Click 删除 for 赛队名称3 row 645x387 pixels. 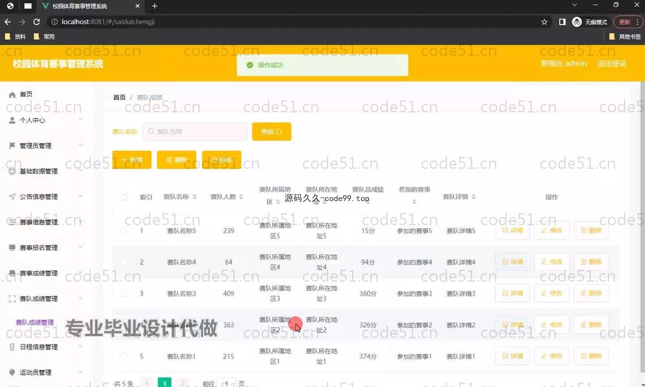coord(591,293)
